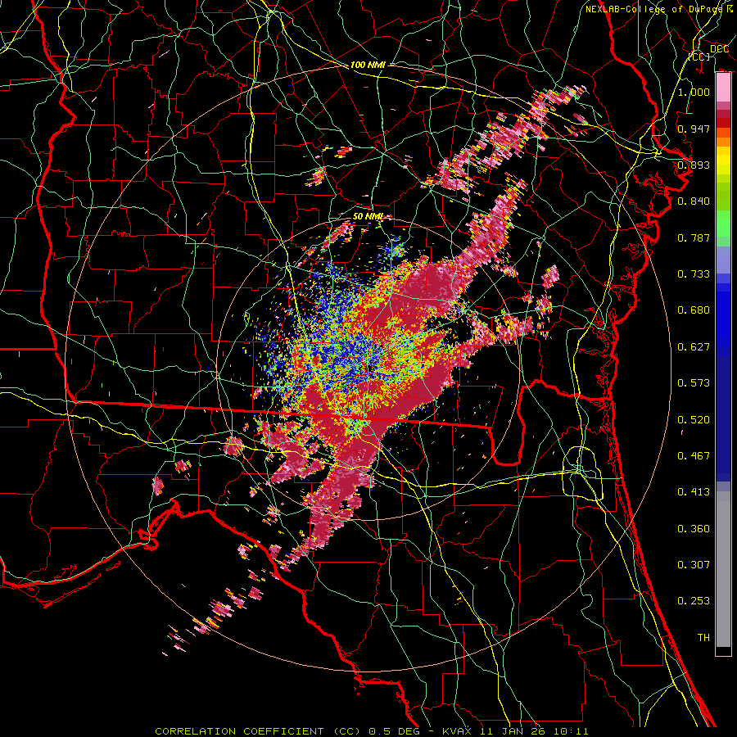Click the 11 JAN 26 date text

513,731
